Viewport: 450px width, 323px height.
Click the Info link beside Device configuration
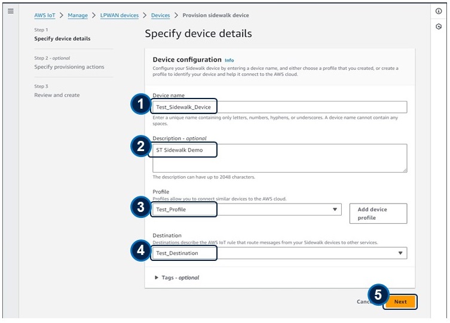pos(229,60)
